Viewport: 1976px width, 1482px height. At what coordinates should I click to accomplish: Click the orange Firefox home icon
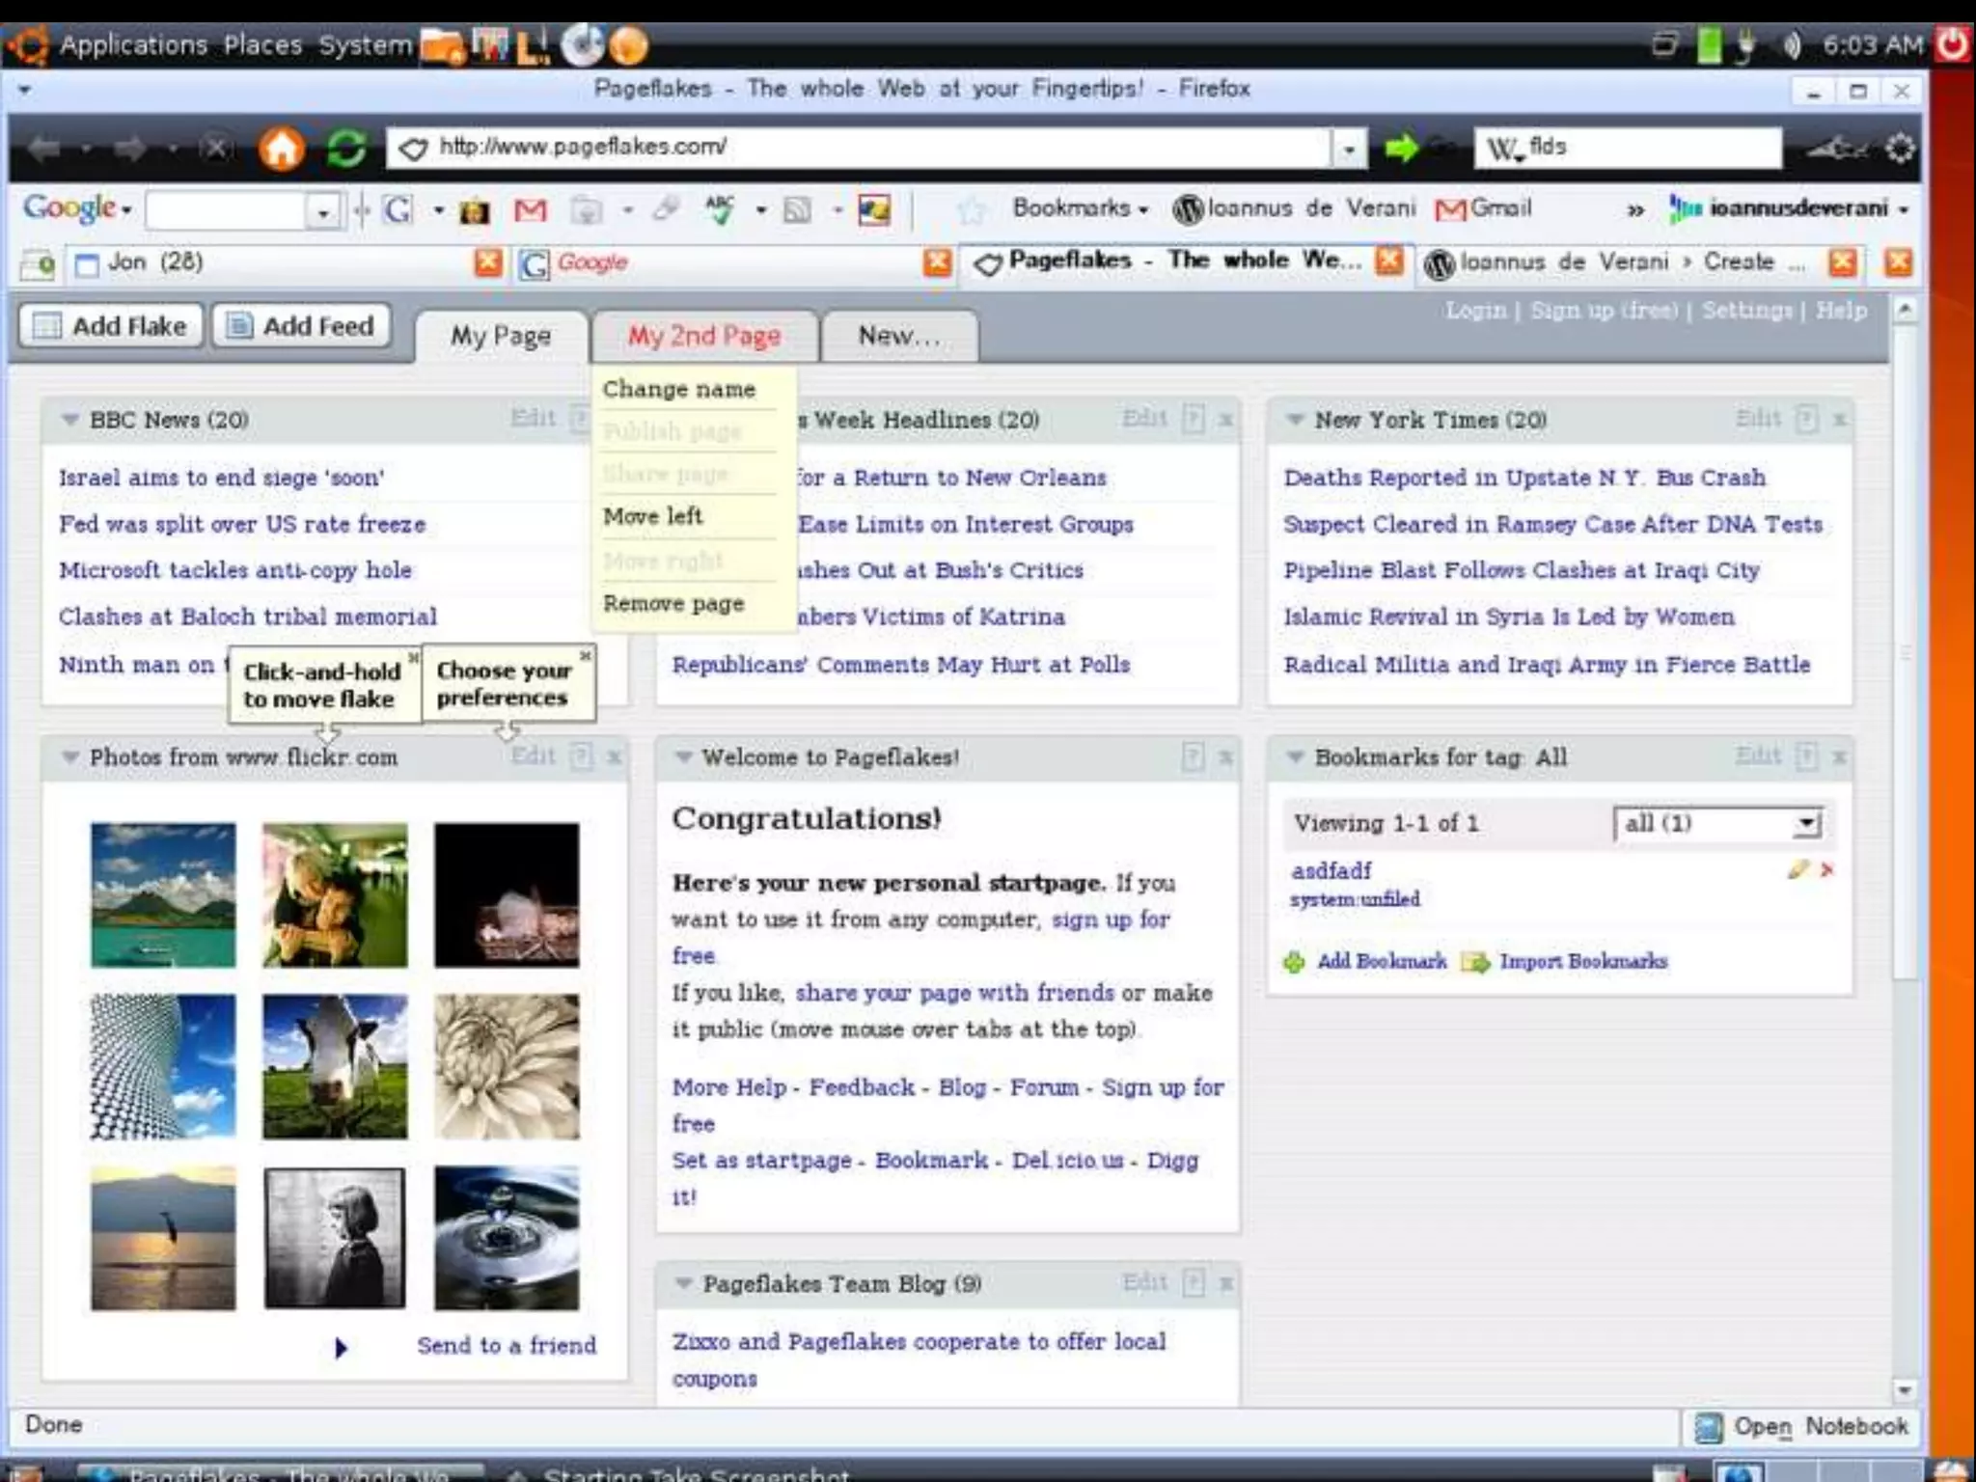281,149
